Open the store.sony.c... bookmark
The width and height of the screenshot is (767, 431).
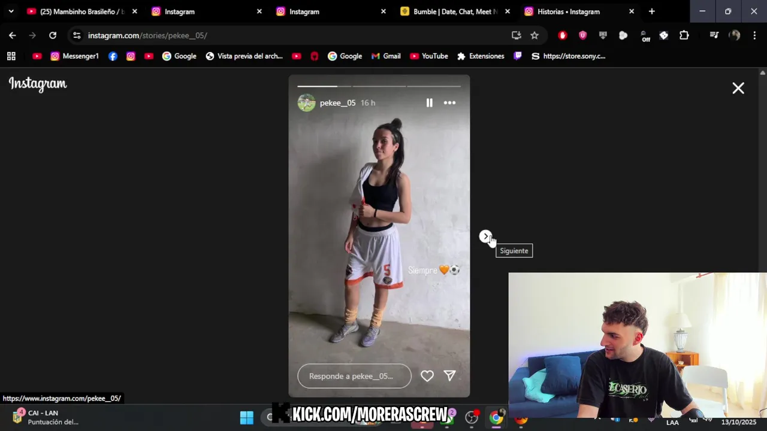pyautogui.click(x=569, y=56)
